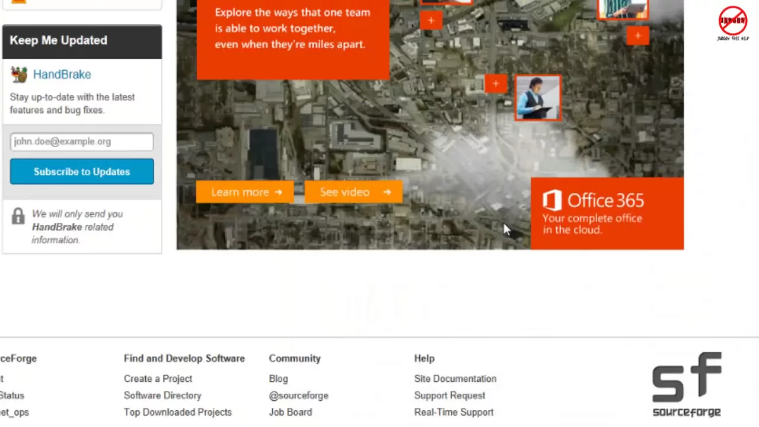Open Create a Project link
Image resolution: width=759 pixels, height=427 pixels.
(158, 378)
